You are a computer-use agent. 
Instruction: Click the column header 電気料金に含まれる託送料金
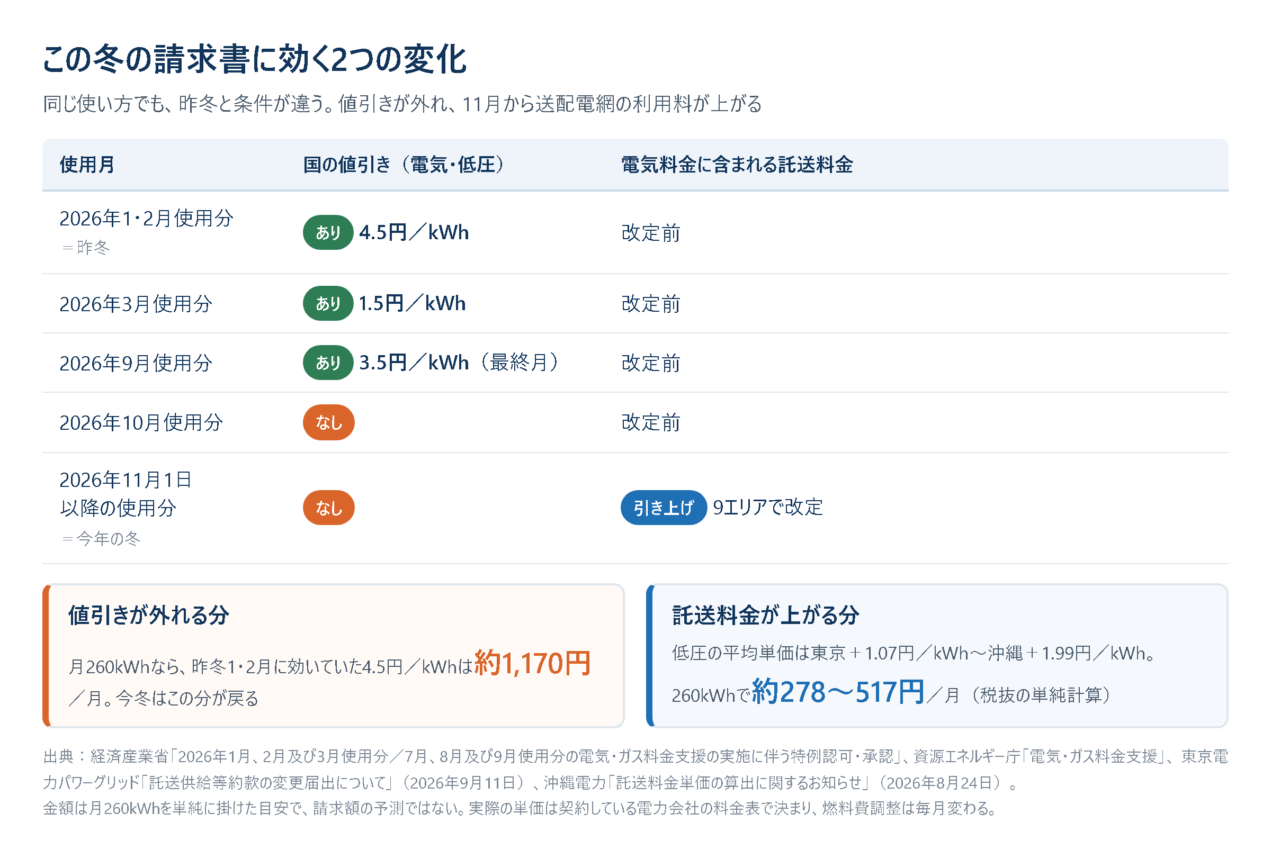click(737, 165)
